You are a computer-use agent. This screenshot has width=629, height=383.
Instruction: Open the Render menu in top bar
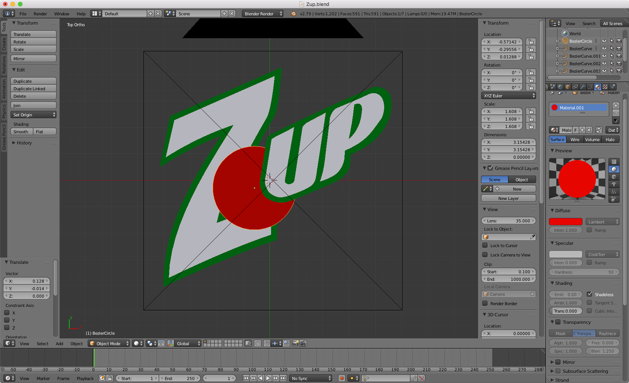[x=40, y=14]
